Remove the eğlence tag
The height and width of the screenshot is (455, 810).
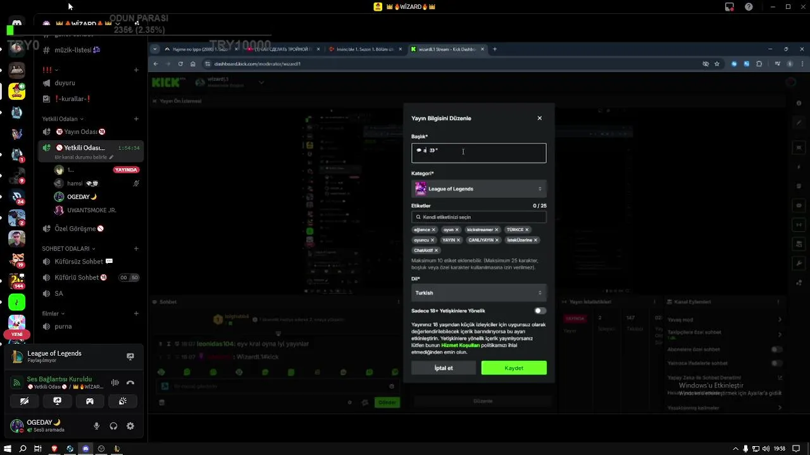(435, 230)
